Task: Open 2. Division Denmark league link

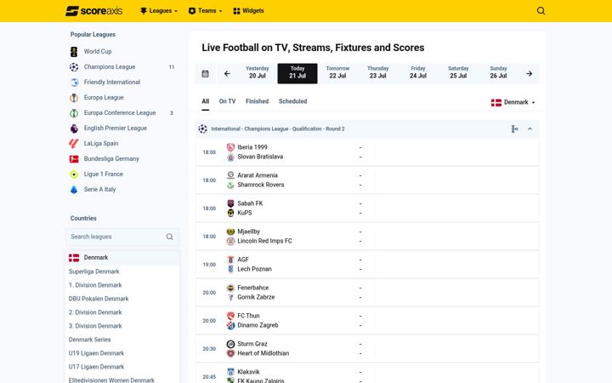Action: (95, 312)
